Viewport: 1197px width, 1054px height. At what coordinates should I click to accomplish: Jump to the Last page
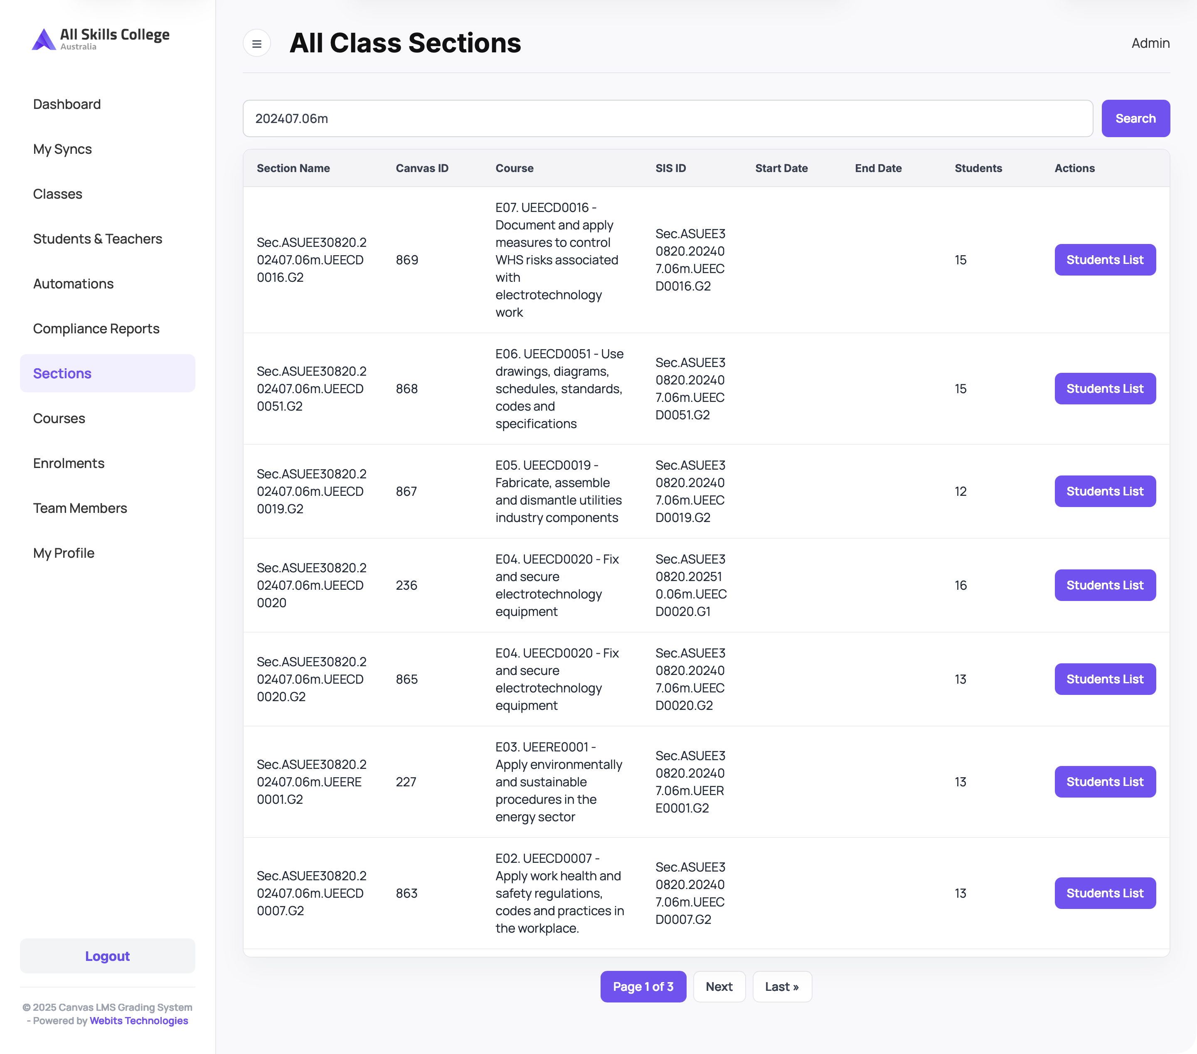coord(782,987)
